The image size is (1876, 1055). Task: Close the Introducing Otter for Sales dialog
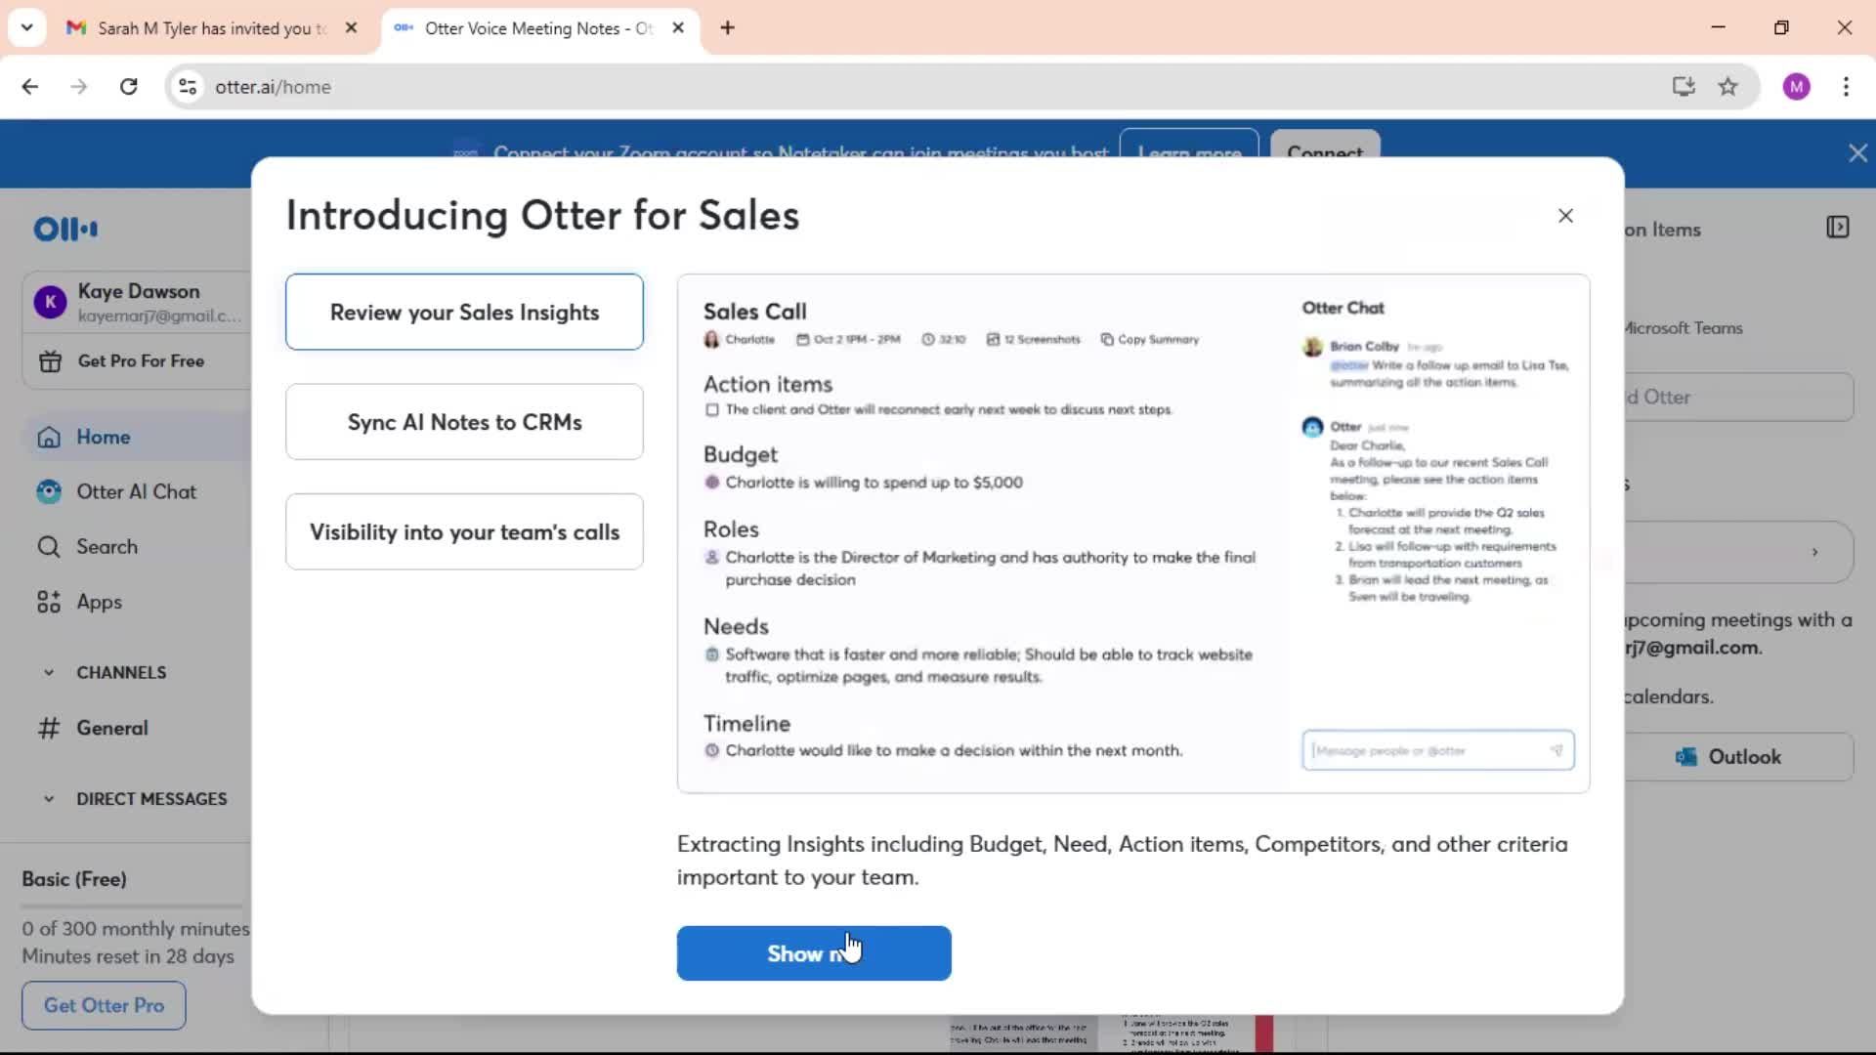tap(1565, 216)
